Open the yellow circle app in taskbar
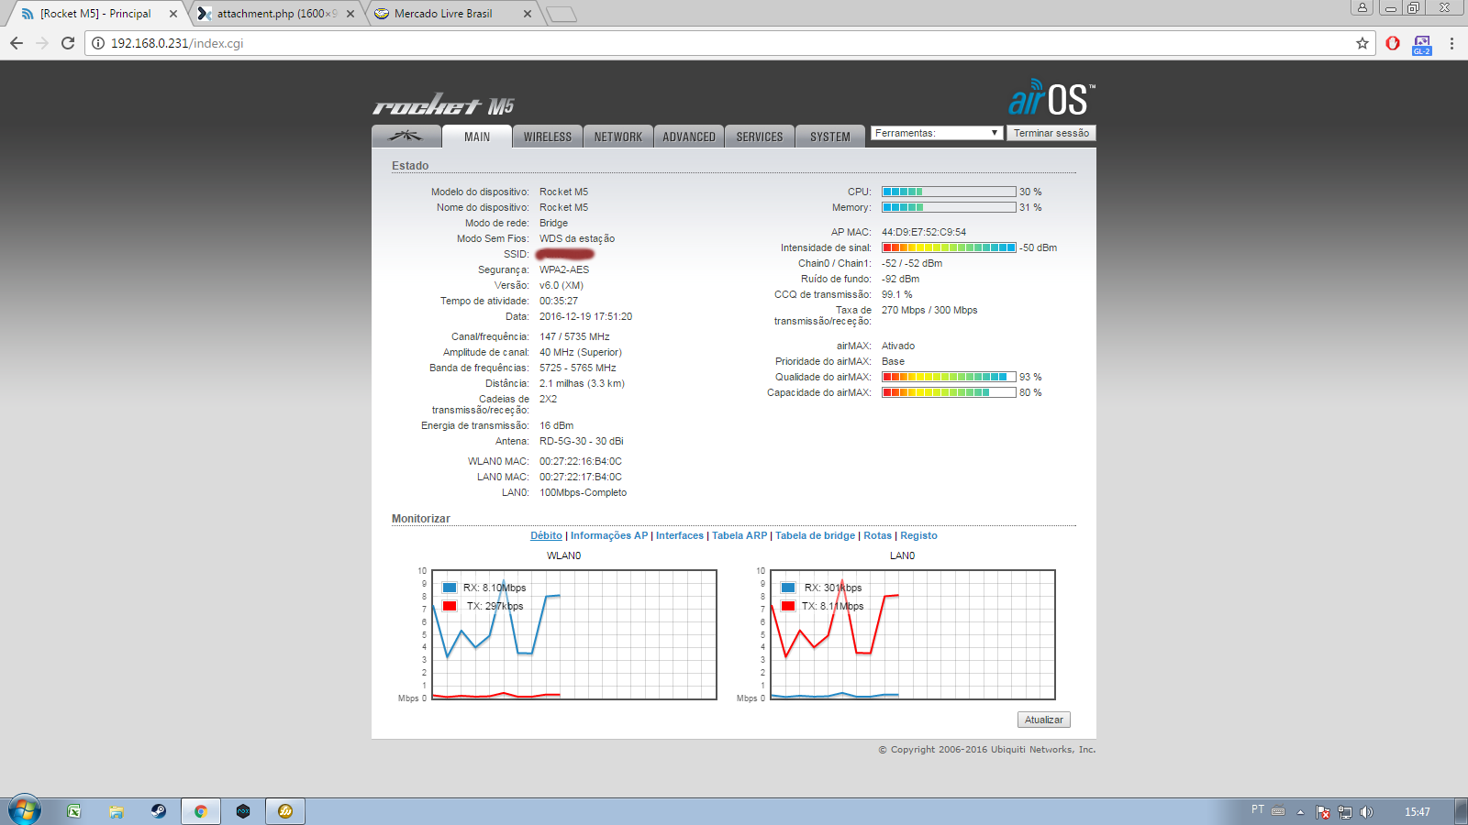This screenshot has height=825, width=1468. pos(285,811)
